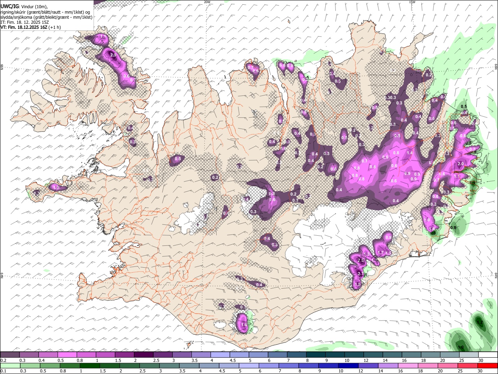The height and width of the screenshot is (374, 498).
Task: Pick the lower legend swatch above label 3
Action: [x=169, y=366]
